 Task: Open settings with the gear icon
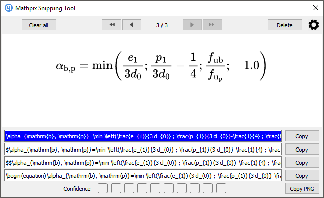[x=314, y=25]
